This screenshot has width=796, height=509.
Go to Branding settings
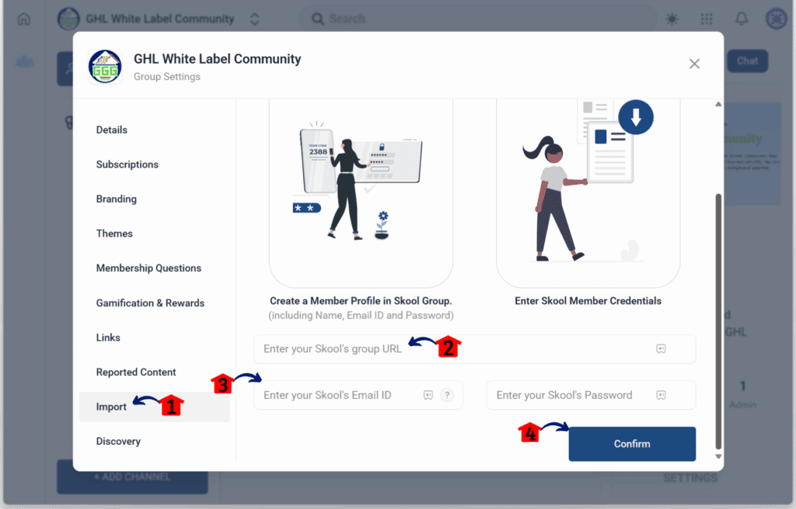(117, 199)
